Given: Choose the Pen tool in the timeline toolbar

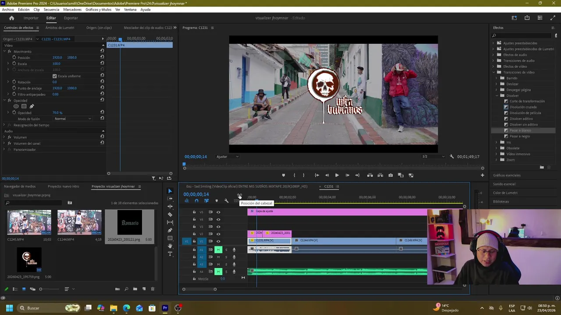Looking at the screenshot, I should pyautogui.click(x=170, y=230).
